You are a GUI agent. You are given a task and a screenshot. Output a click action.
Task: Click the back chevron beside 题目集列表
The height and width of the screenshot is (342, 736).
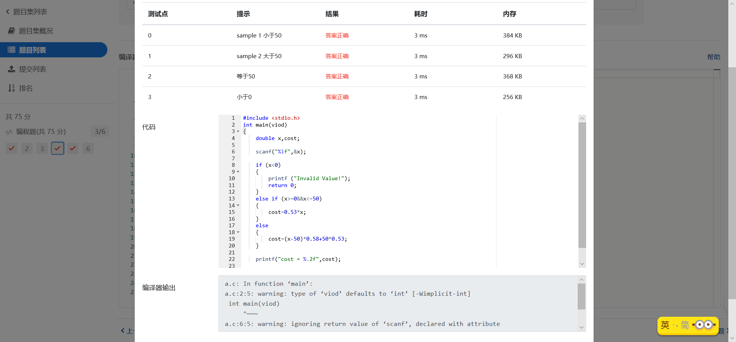click(8, 11)
